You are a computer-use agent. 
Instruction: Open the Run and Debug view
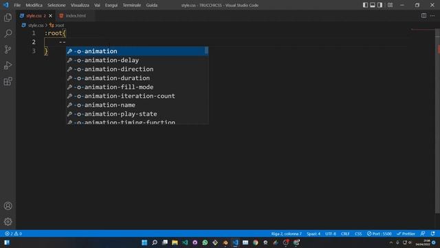[x=8, y=65]
